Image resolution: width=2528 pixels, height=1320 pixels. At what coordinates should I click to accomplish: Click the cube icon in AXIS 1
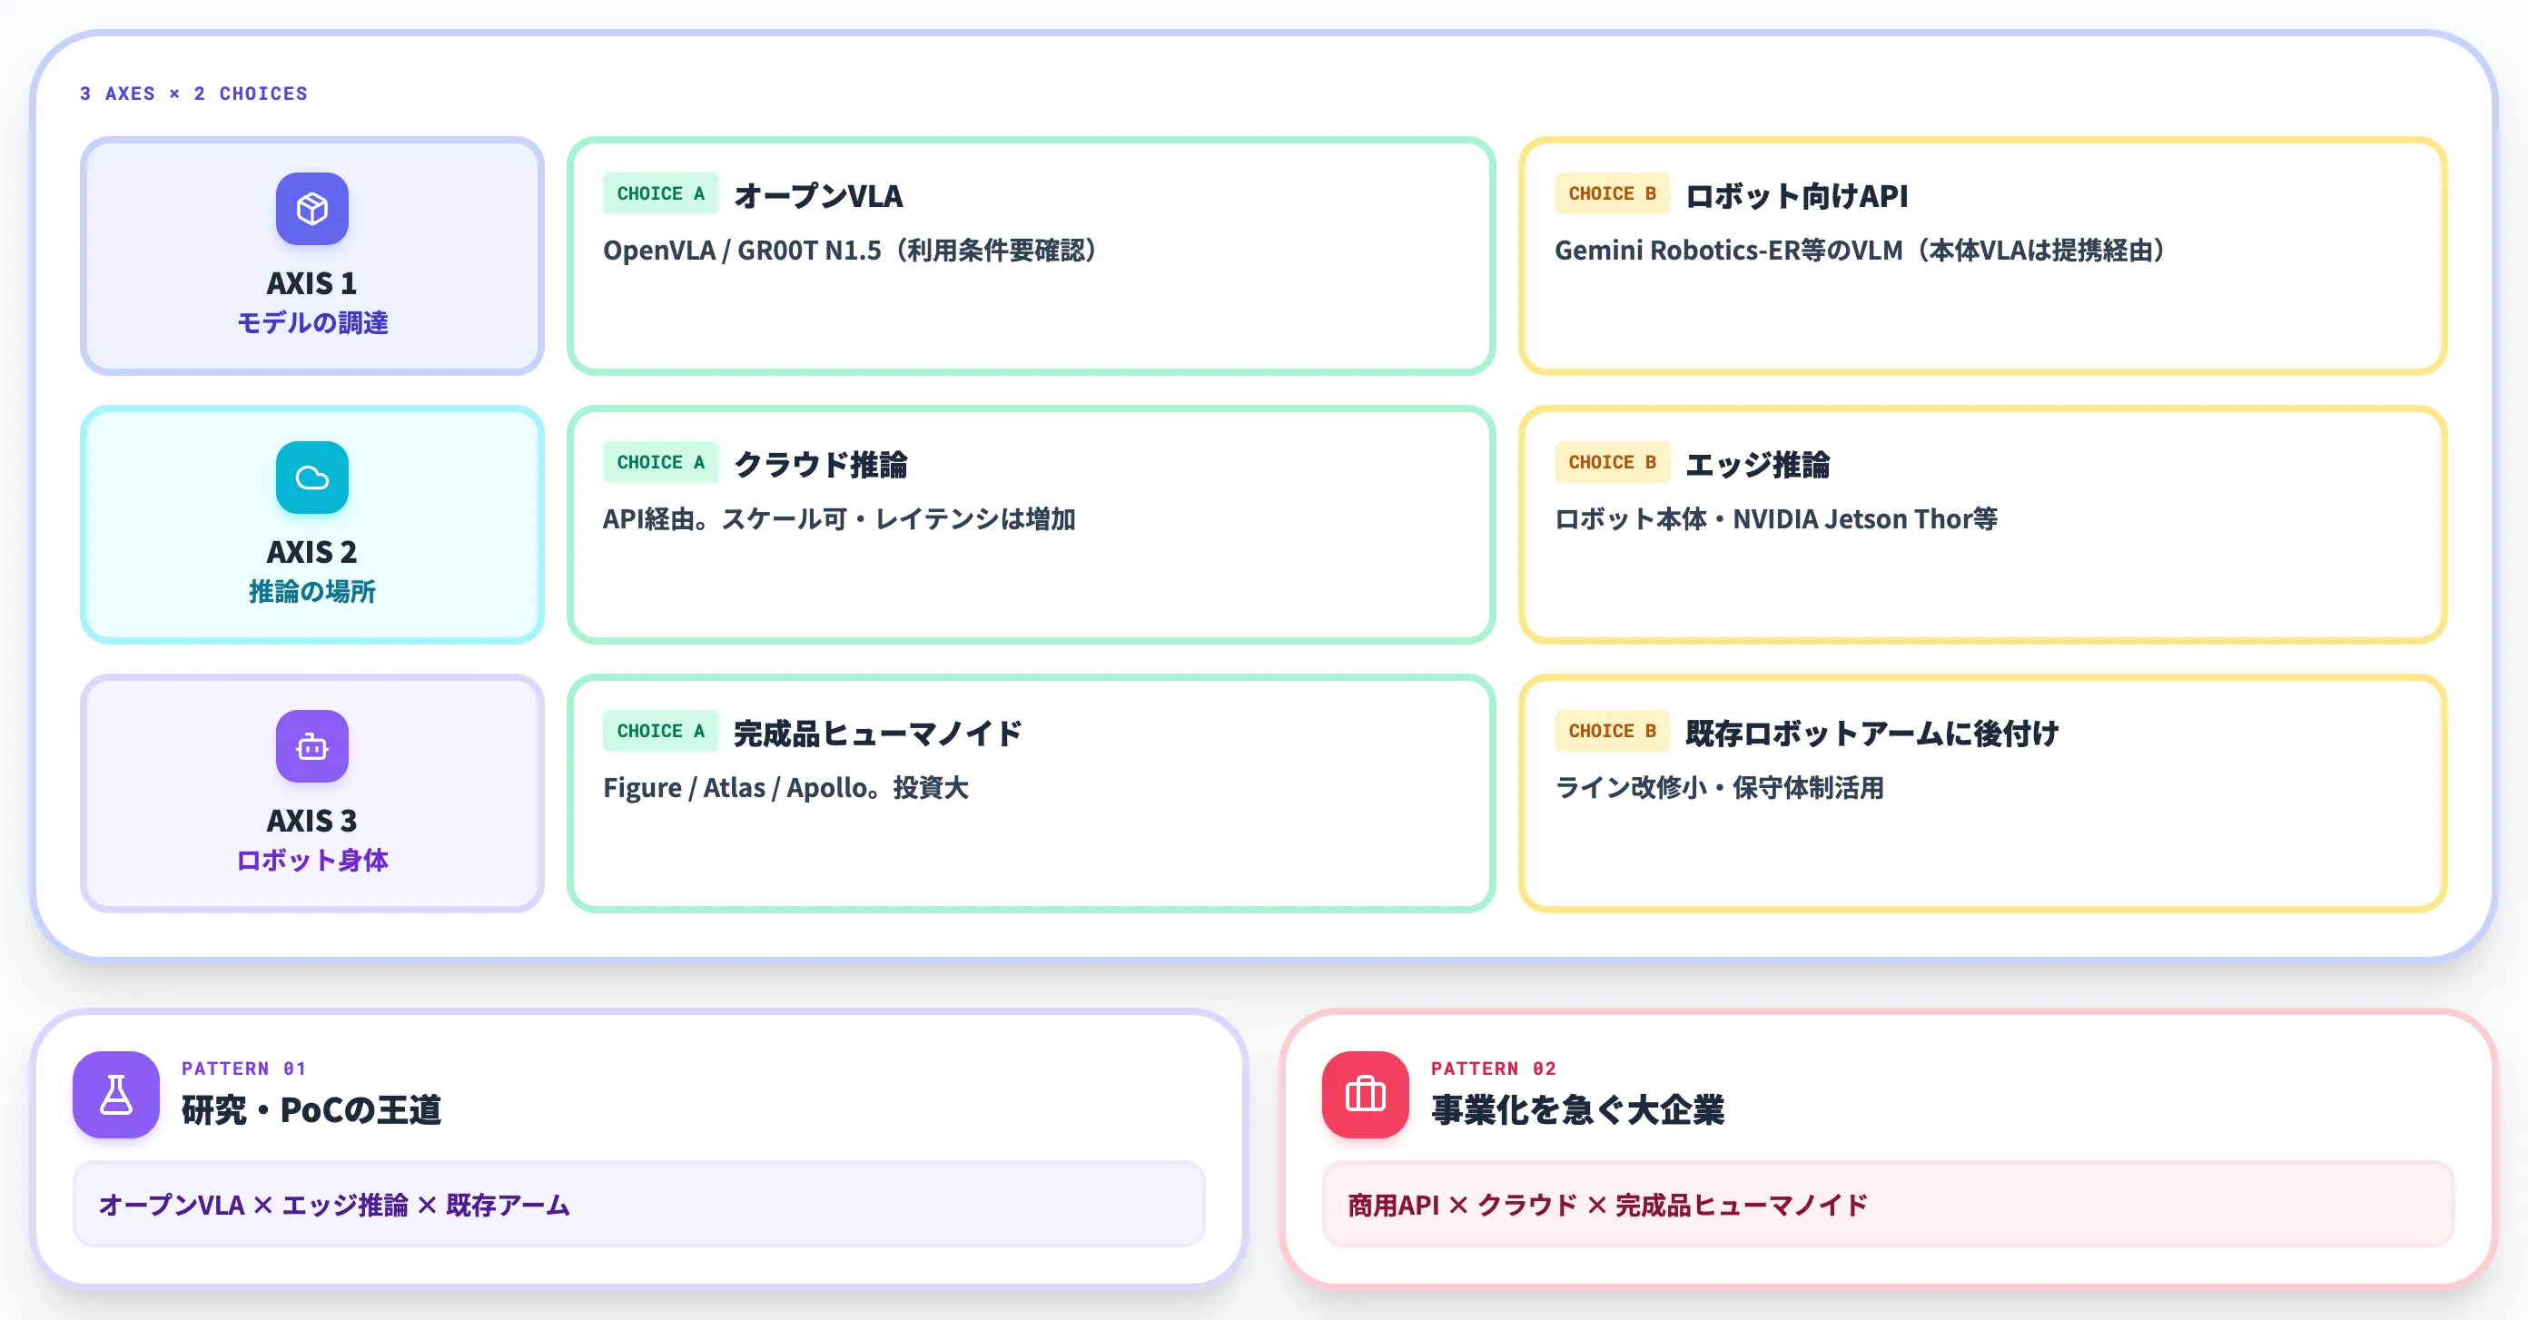(312, 209)
